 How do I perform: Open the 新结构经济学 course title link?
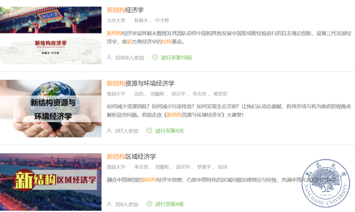[125, 10]
